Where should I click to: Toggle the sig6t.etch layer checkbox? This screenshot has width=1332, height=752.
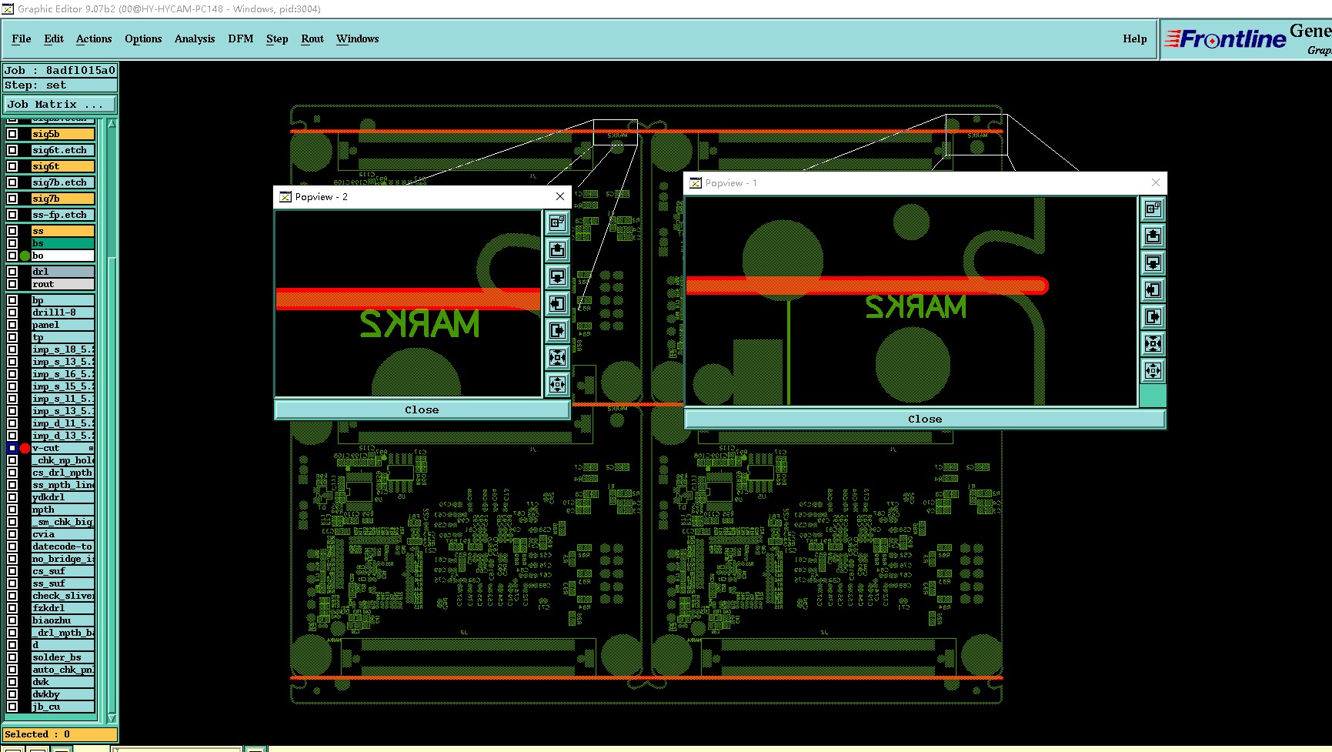(12, 150)
